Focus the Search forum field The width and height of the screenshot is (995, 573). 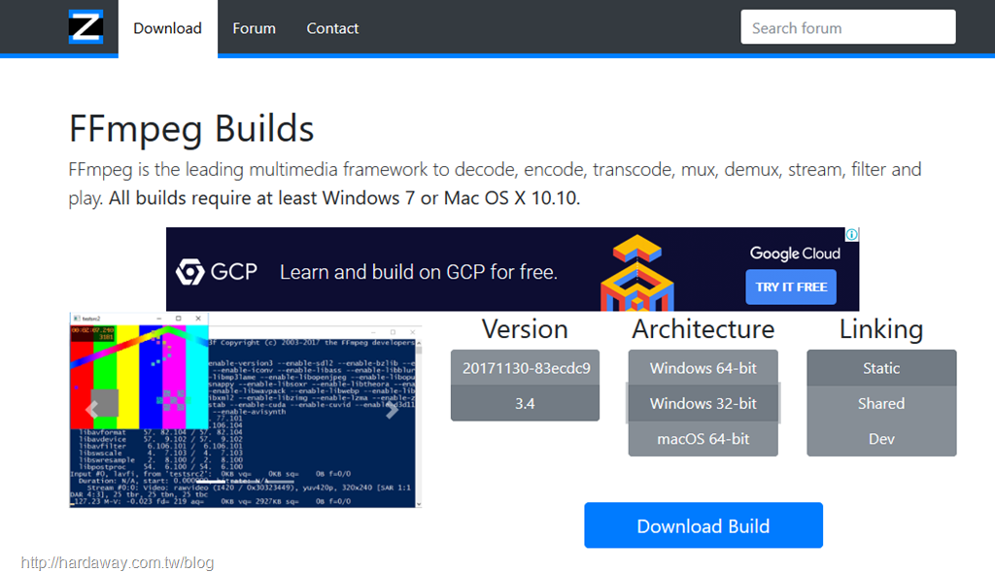coord(847,26)
